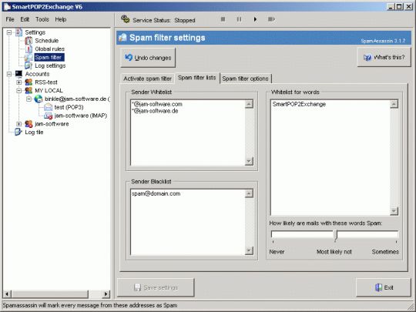Expand the RSS-test account node
This screenshot has width=416, height=312.
tap(18, 82)
